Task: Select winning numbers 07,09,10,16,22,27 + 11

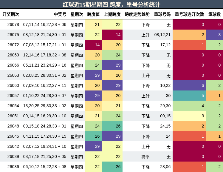Action: [x=45, y=85]
